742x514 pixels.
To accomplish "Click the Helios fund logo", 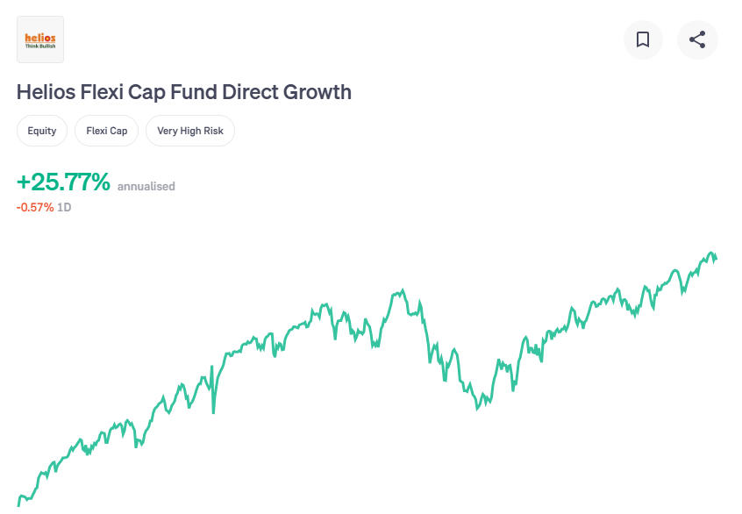I will [x=40, y=39].
